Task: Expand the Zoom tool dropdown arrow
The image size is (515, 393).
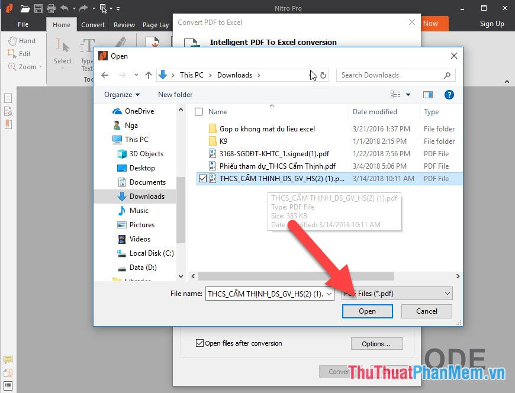Action: 41,67
